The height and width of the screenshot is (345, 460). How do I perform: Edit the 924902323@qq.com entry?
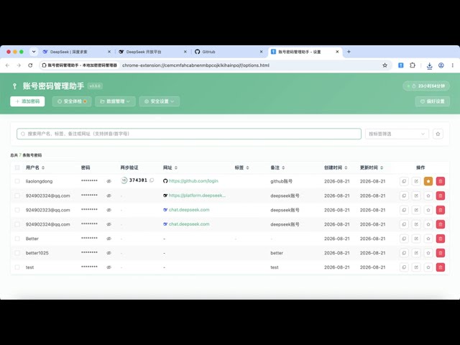pos(416,210)
